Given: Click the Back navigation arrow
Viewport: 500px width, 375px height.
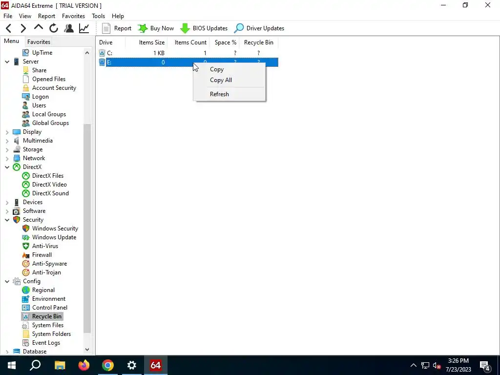Looking at the screenshot, I should pos(9,28).
